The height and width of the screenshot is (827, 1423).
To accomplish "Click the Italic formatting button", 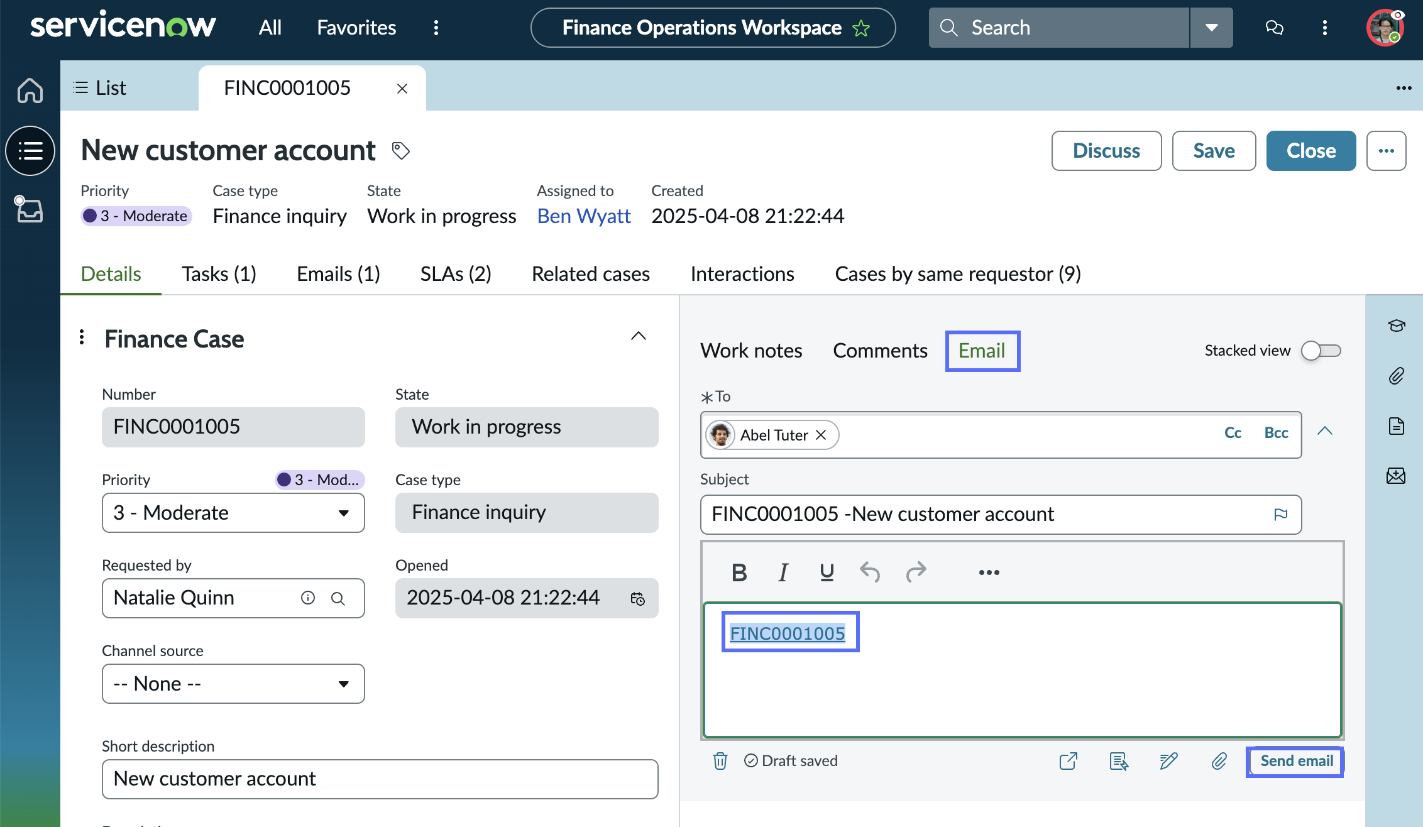I will coord(783,572).
